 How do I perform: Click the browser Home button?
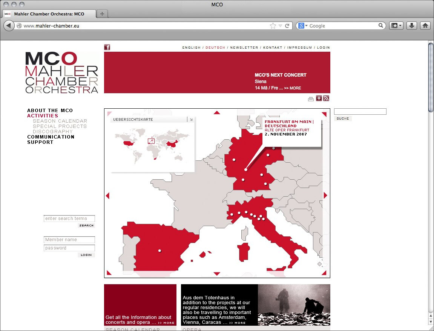425,26
